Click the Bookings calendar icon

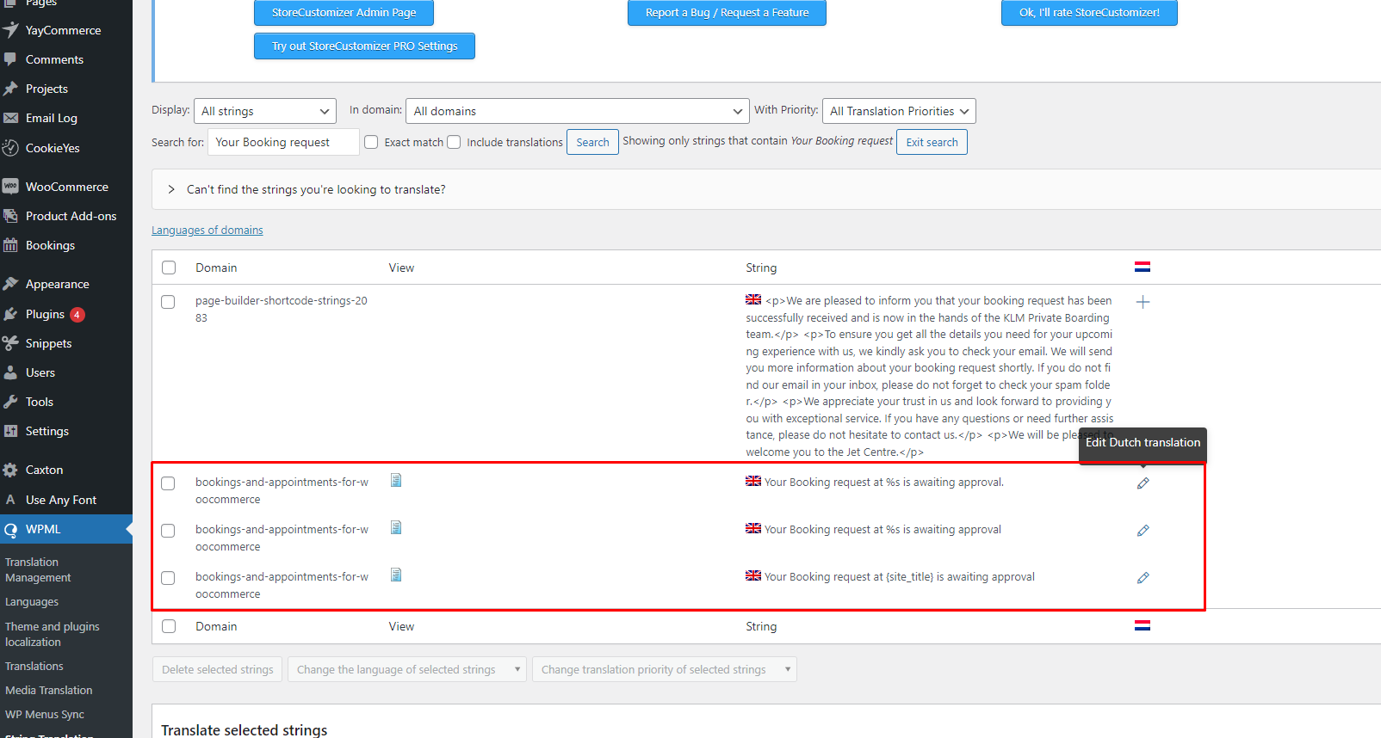click(x=10, y=245)
